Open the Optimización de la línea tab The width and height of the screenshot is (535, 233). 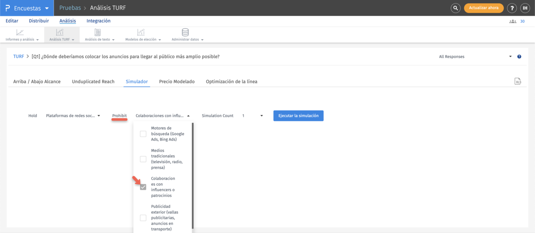231,82
